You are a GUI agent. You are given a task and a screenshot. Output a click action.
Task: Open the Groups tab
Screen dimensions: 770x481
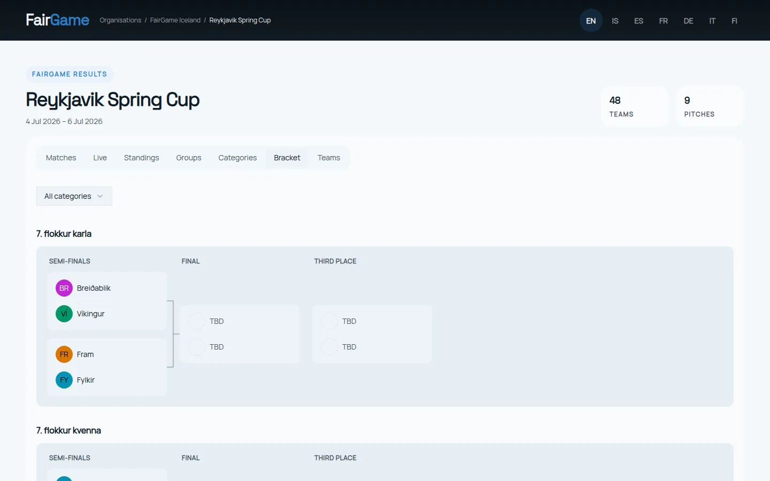pos(189,158)
